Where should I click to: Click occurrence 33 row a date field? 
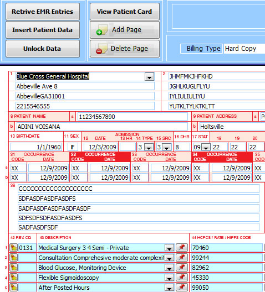(170, 168)
